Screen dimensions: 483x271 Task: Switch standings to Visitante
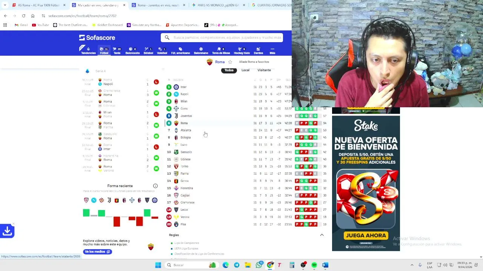point(264,70)
